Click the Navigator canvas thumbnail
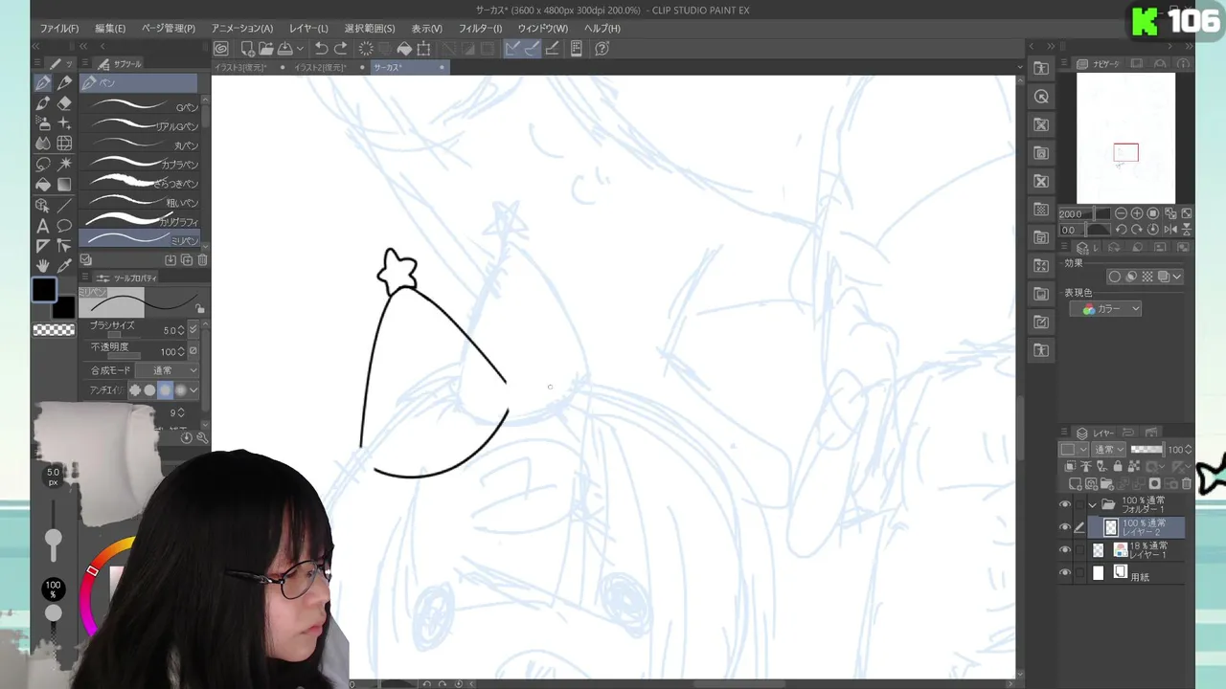The height and width of the screenshot is (689, 1226). [1125, 138]
